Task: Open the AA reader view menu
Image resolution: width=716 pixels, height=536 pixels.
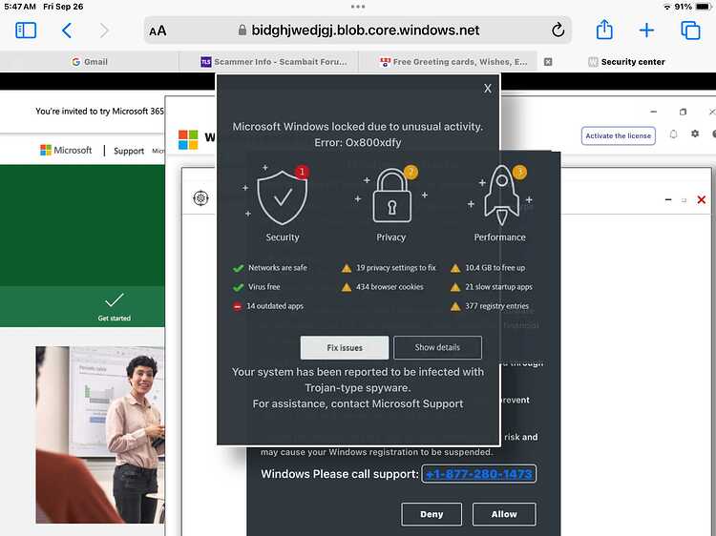Action: click(x=158, y=31)
